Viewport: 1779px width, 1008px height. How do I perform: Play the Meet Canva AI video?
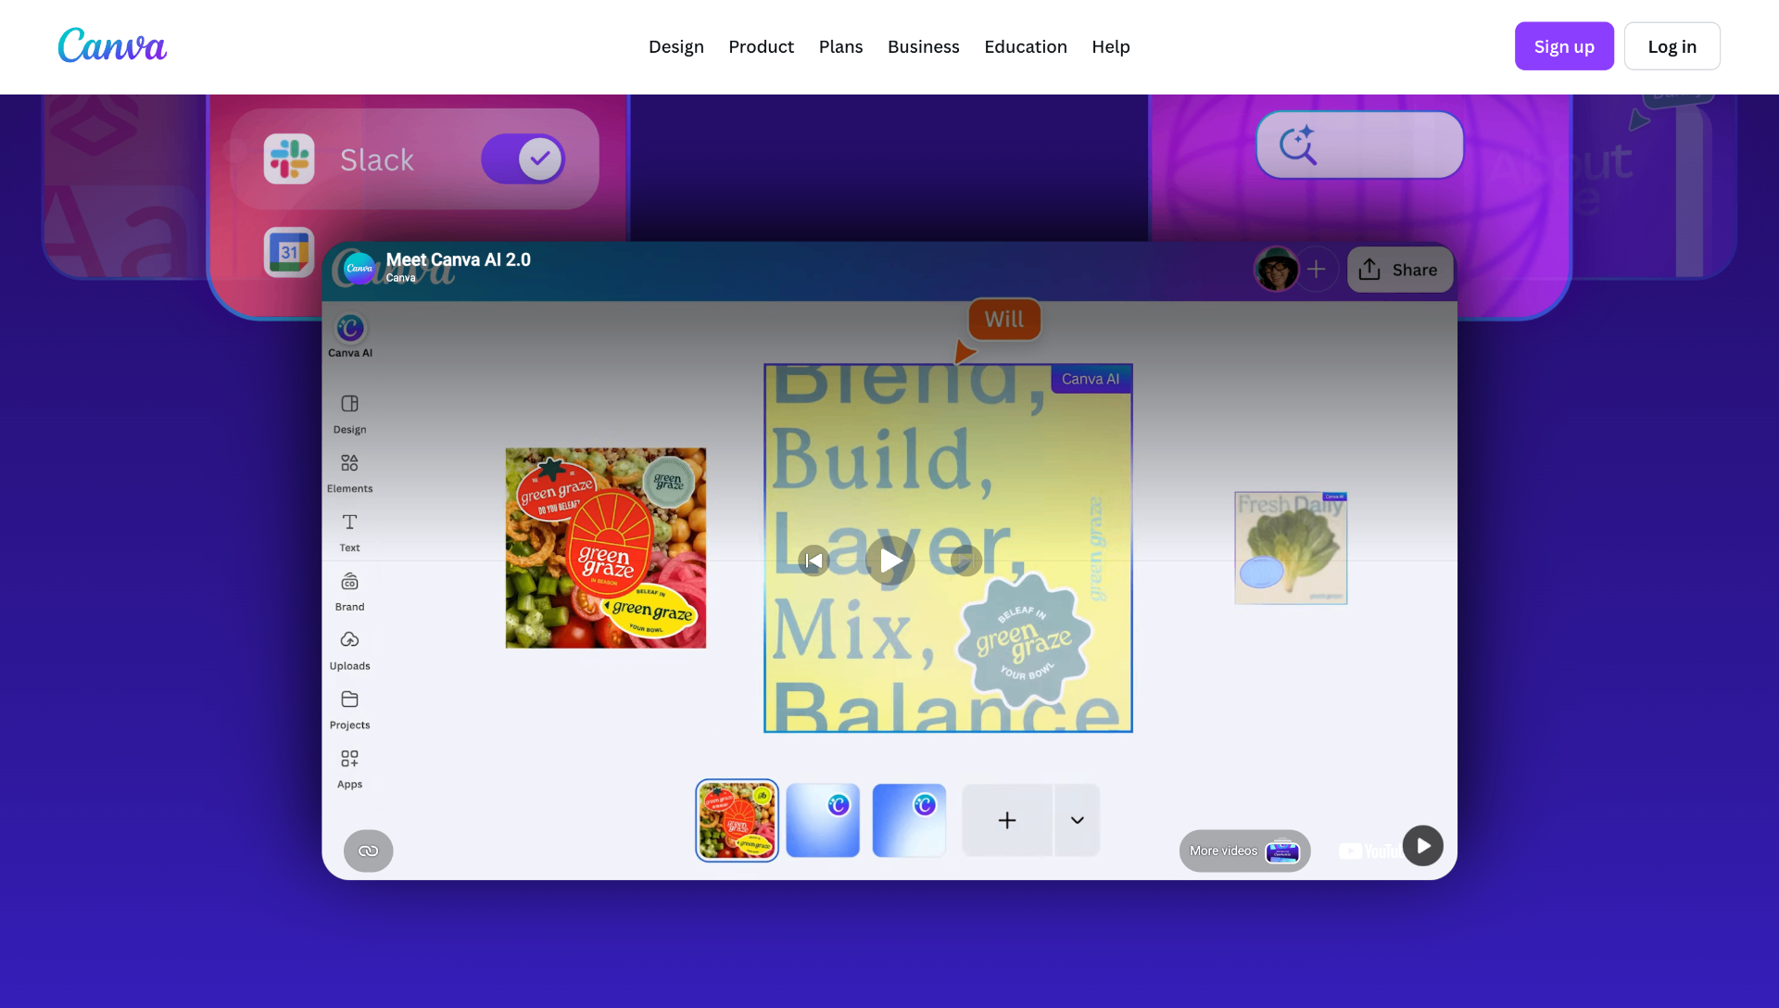pyautogui.click(x=890, y=561)
